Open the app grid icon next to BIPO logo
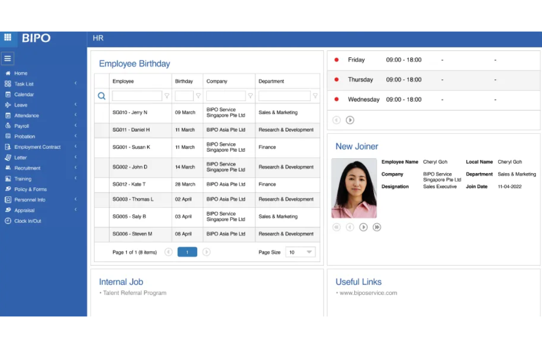Screen dimensions: 542x361 pos(8,38)
